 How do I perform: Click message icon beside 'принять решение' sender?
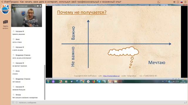tap(14, 31)
